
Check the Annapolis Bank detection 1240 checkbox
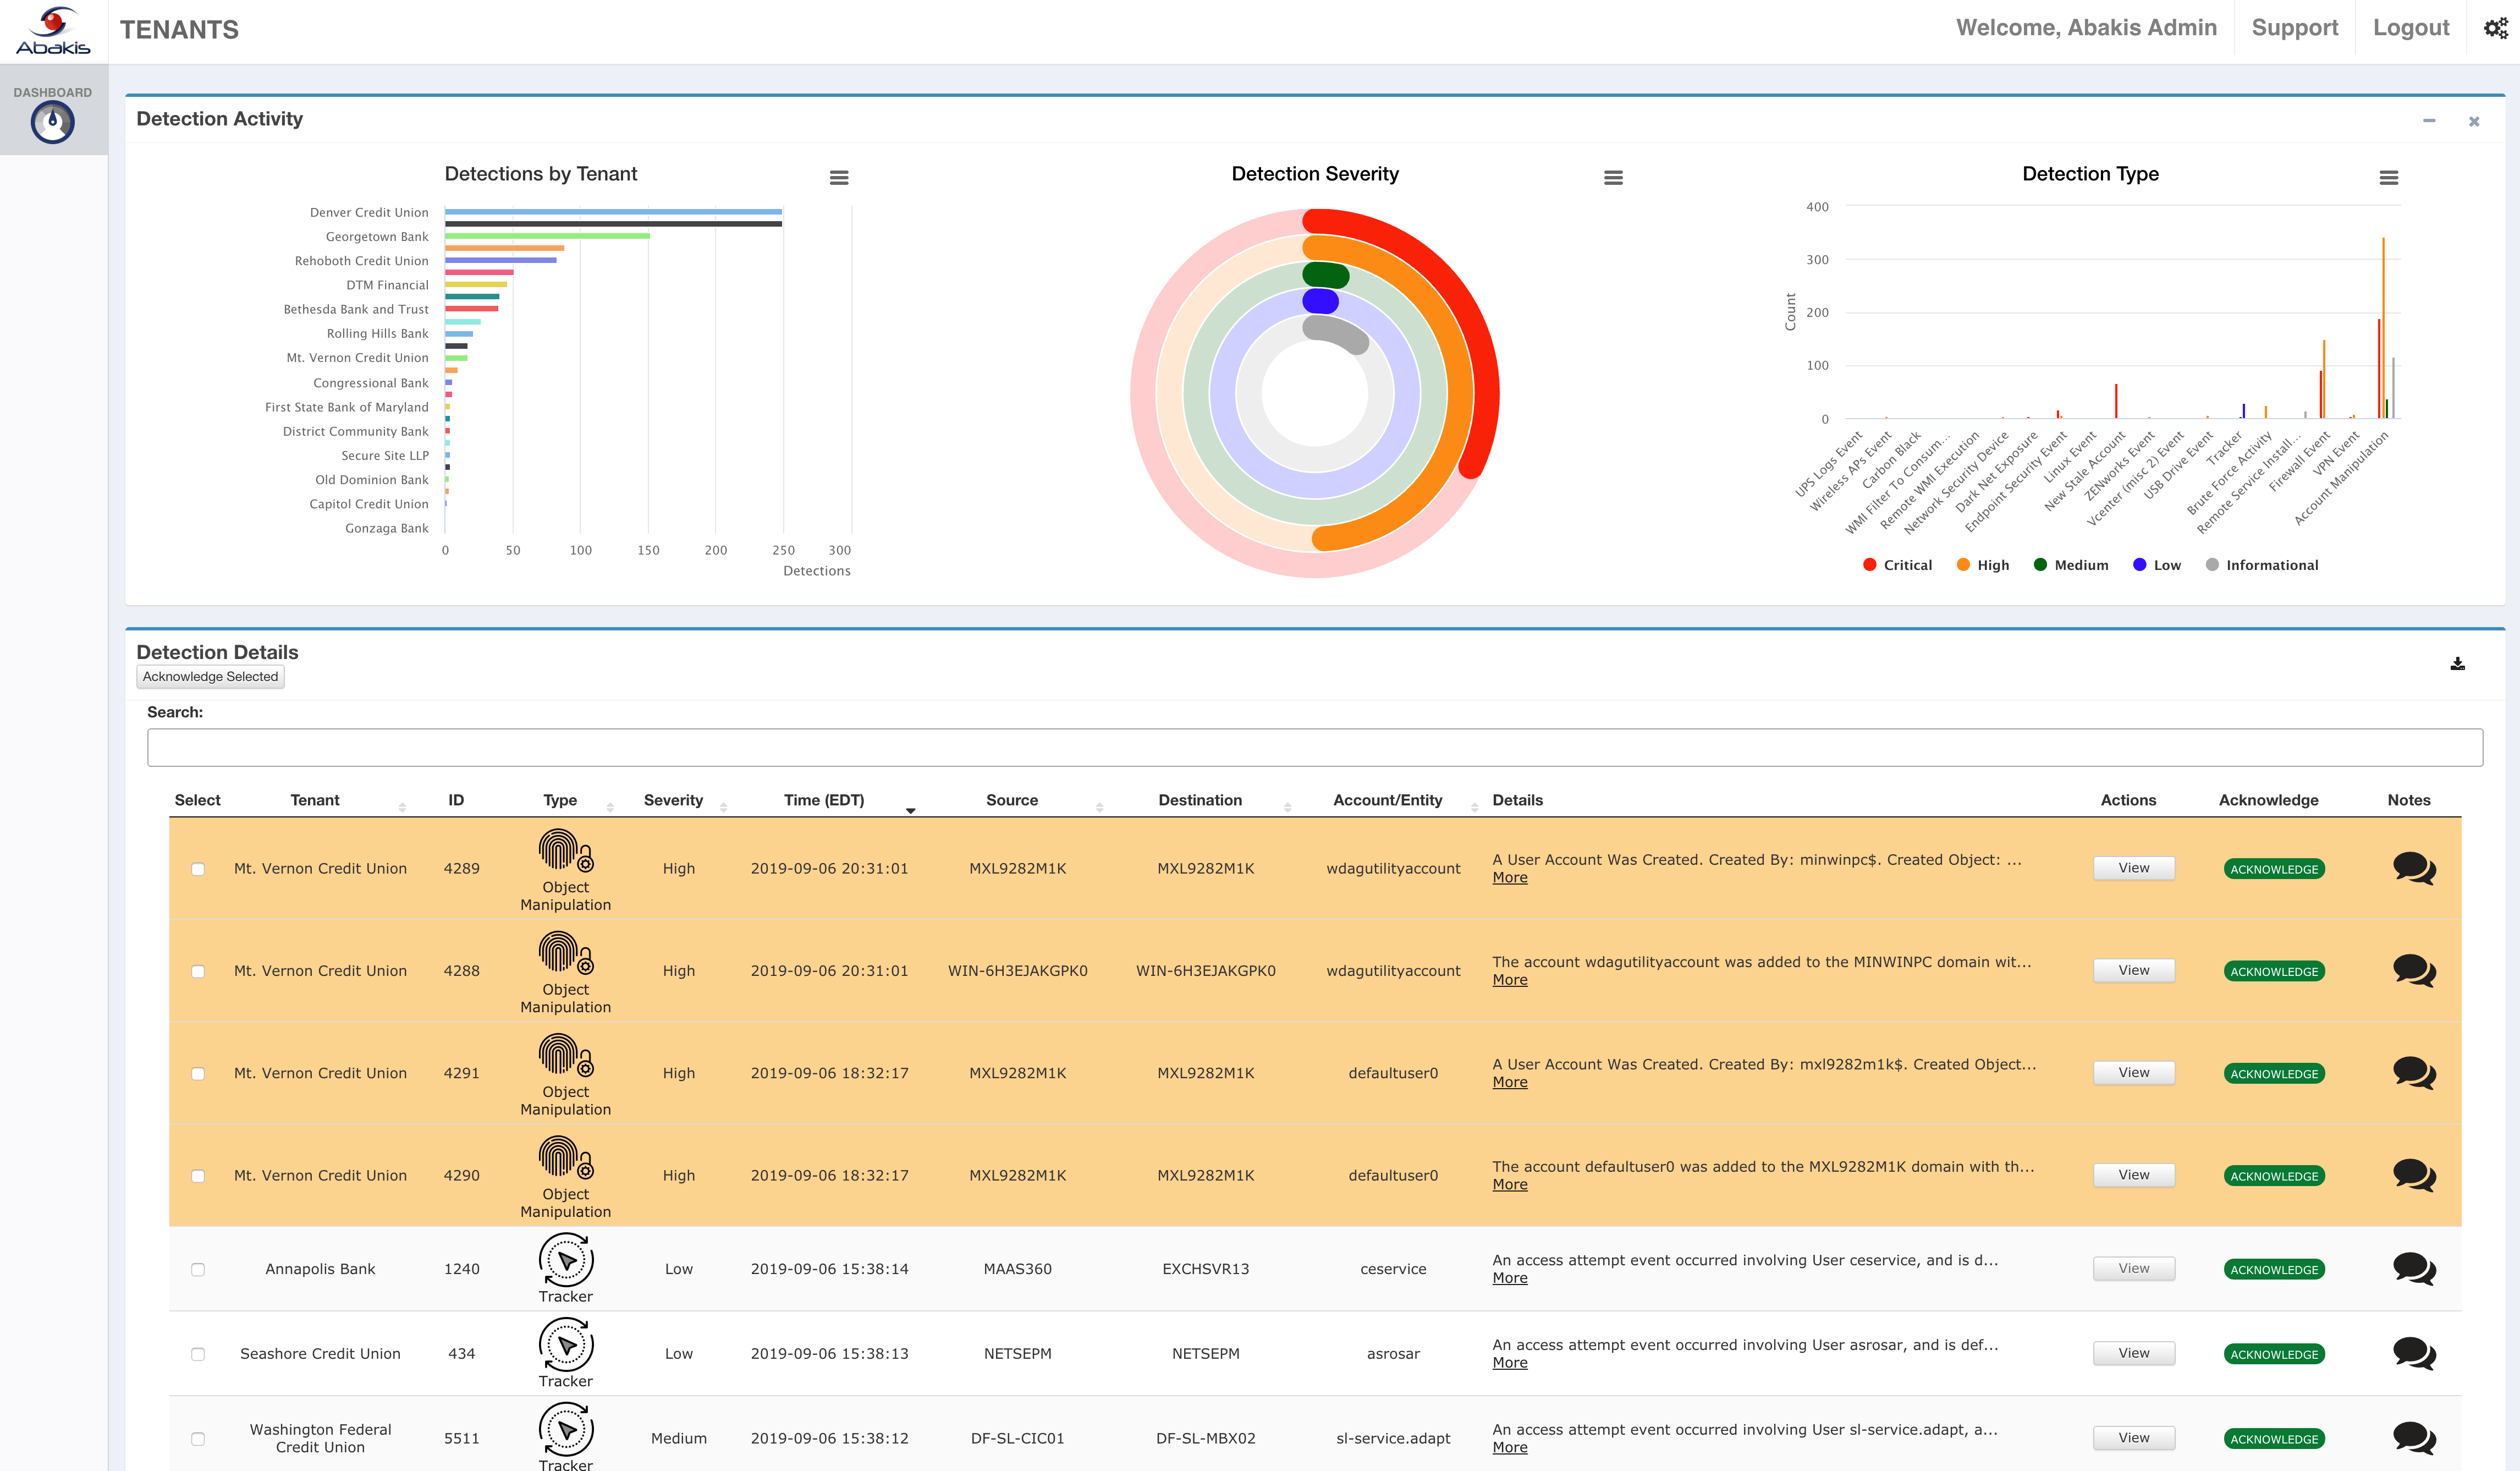click(198, 1269)
